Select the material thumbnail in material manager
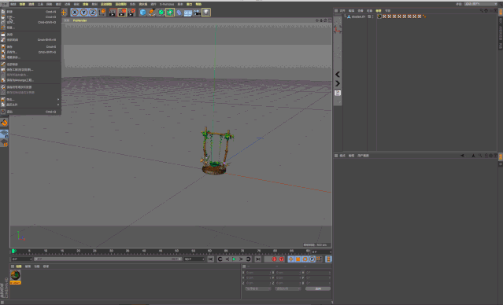This screenshot has height=305, width=503. (16, 276)
